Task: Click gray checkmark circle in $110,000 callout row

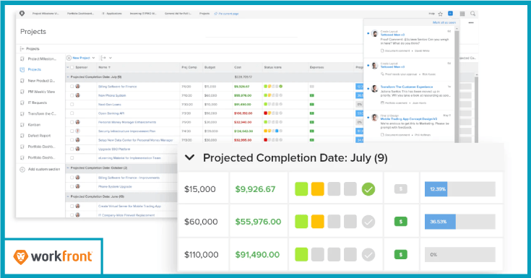Action: [368, 255]
